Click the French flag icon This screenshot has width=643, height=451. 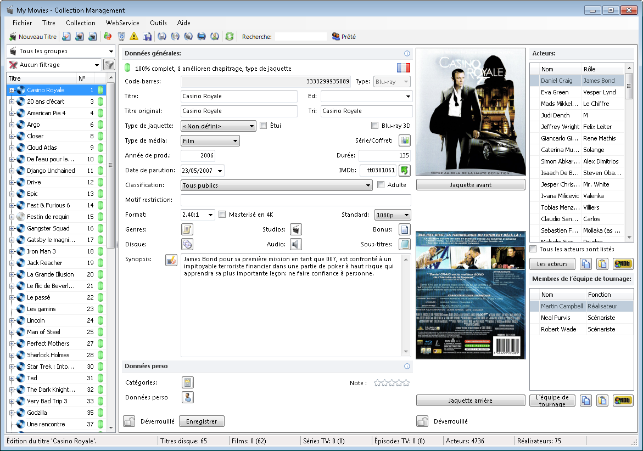404,68
